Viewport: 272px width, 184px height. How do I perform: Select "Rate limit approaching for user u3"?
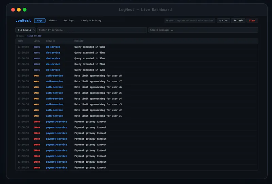click(98, 104)
